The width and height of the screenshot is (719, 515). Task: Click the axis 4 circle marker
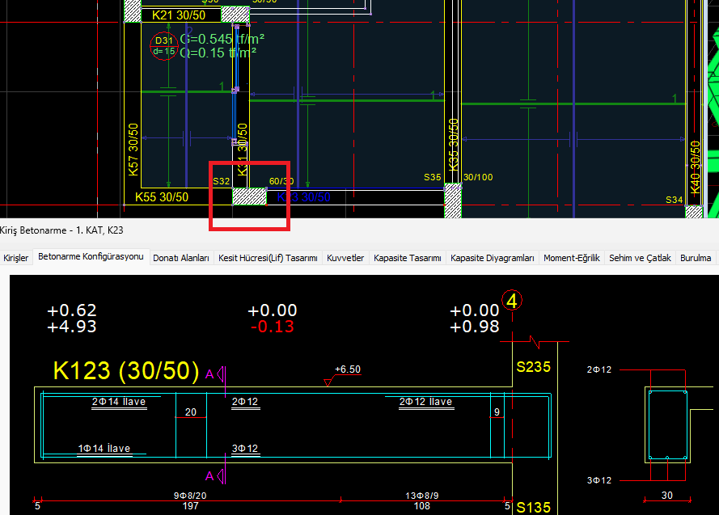pyautogui.click(x=512, y=302)
